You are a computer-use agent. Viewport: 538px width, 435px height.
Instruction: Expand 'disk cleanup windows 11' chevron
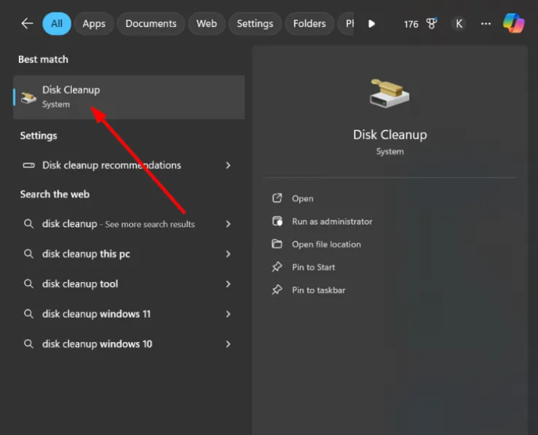228,314
